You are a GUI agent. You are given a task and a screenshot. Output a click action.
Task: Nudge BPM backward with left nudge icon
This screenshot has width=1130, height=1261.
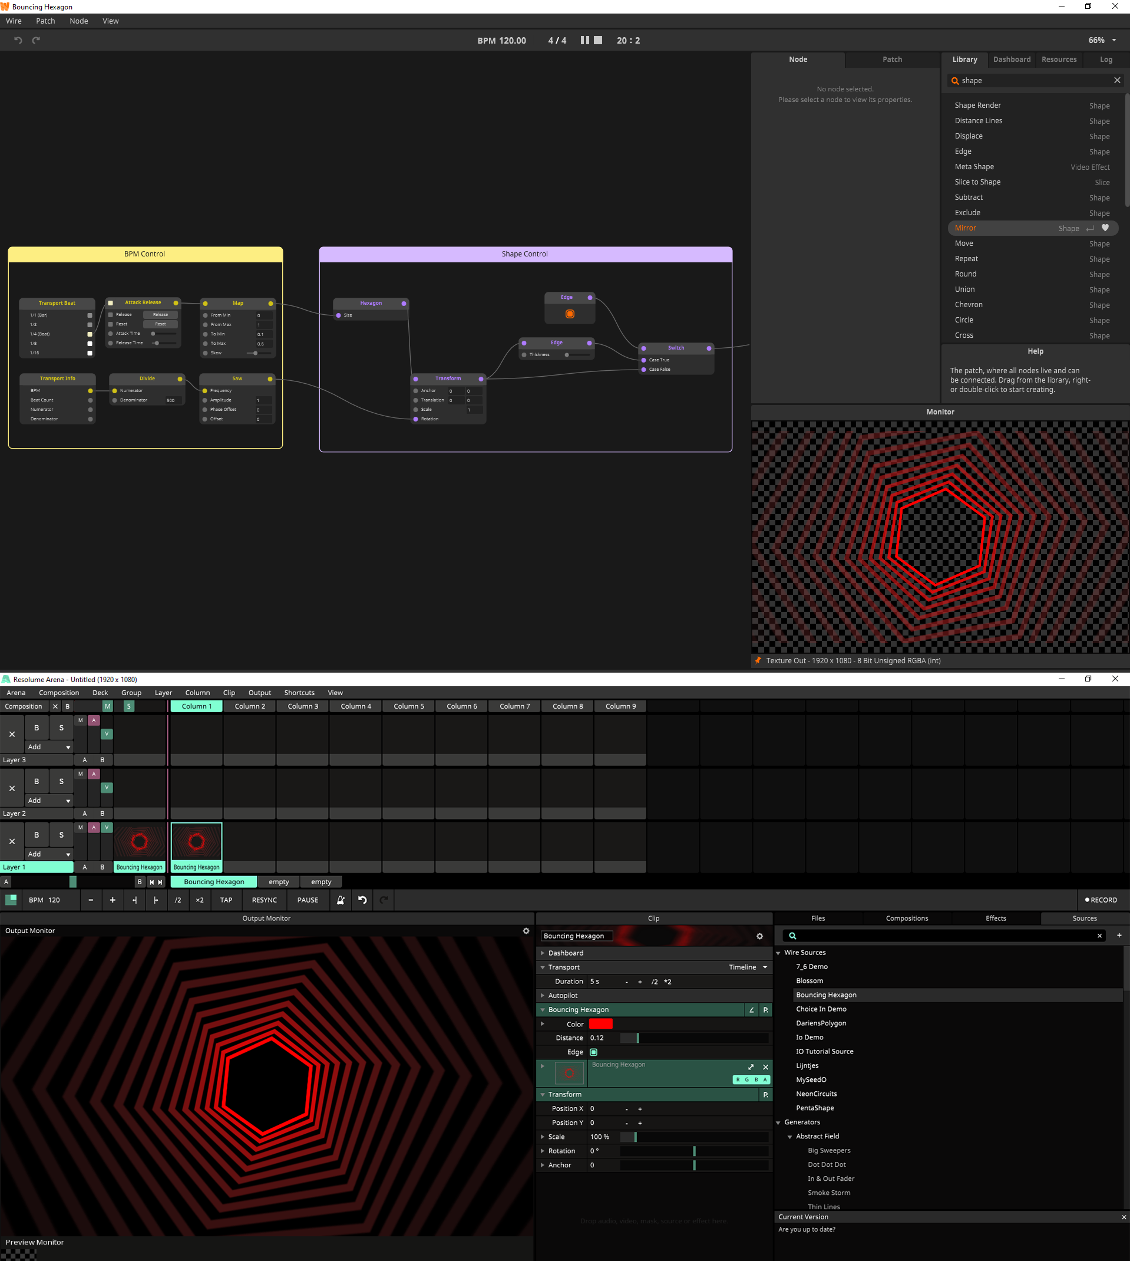[x=135, y=900]
